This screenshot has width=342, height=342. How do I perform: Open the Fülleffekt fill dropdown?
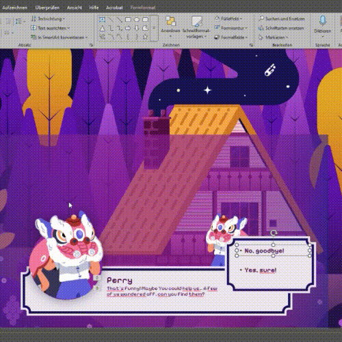tap(228, 18)
